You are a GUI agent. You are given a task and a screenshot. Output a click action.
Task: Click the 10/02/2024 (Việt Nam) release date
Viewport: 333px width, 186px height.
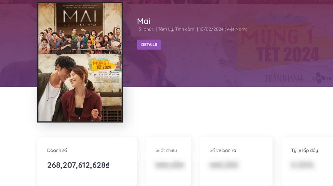pyautogui.click(x=223, y=29)
